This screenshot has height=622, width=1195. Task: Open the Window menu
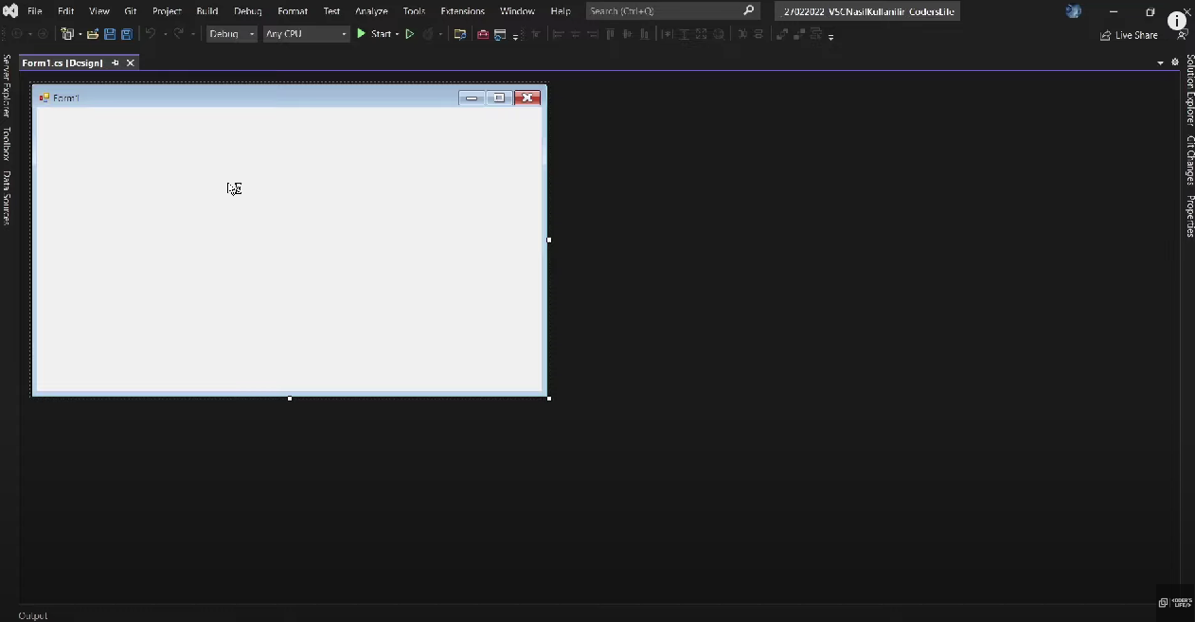(x=517, y=11)
